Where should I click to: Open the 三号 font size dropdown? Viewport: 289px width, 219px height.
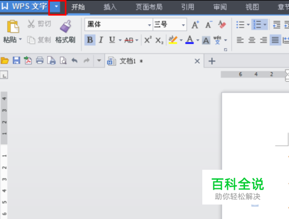183,25
